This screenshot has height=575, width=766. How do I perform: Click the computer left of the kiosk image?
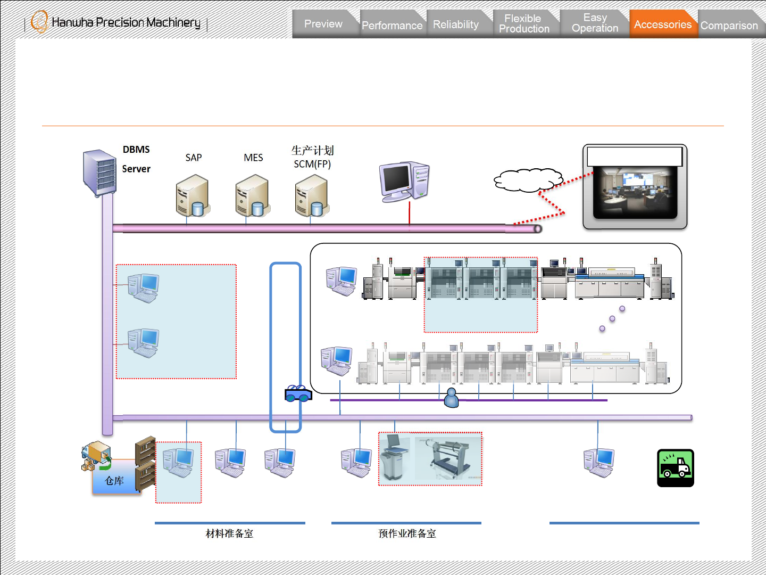coord(356,463)
